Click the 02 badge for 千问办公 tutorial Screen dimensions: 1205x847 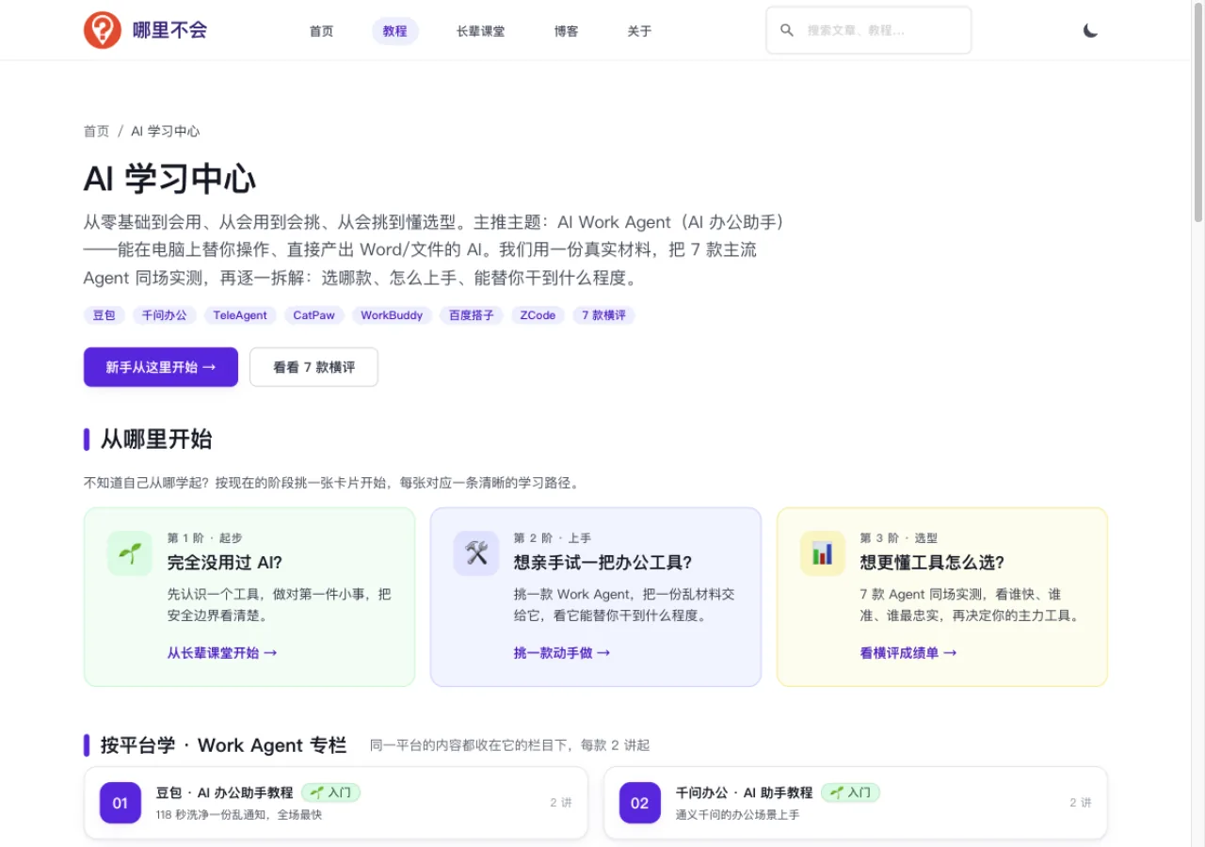click(x=640, y=803)
